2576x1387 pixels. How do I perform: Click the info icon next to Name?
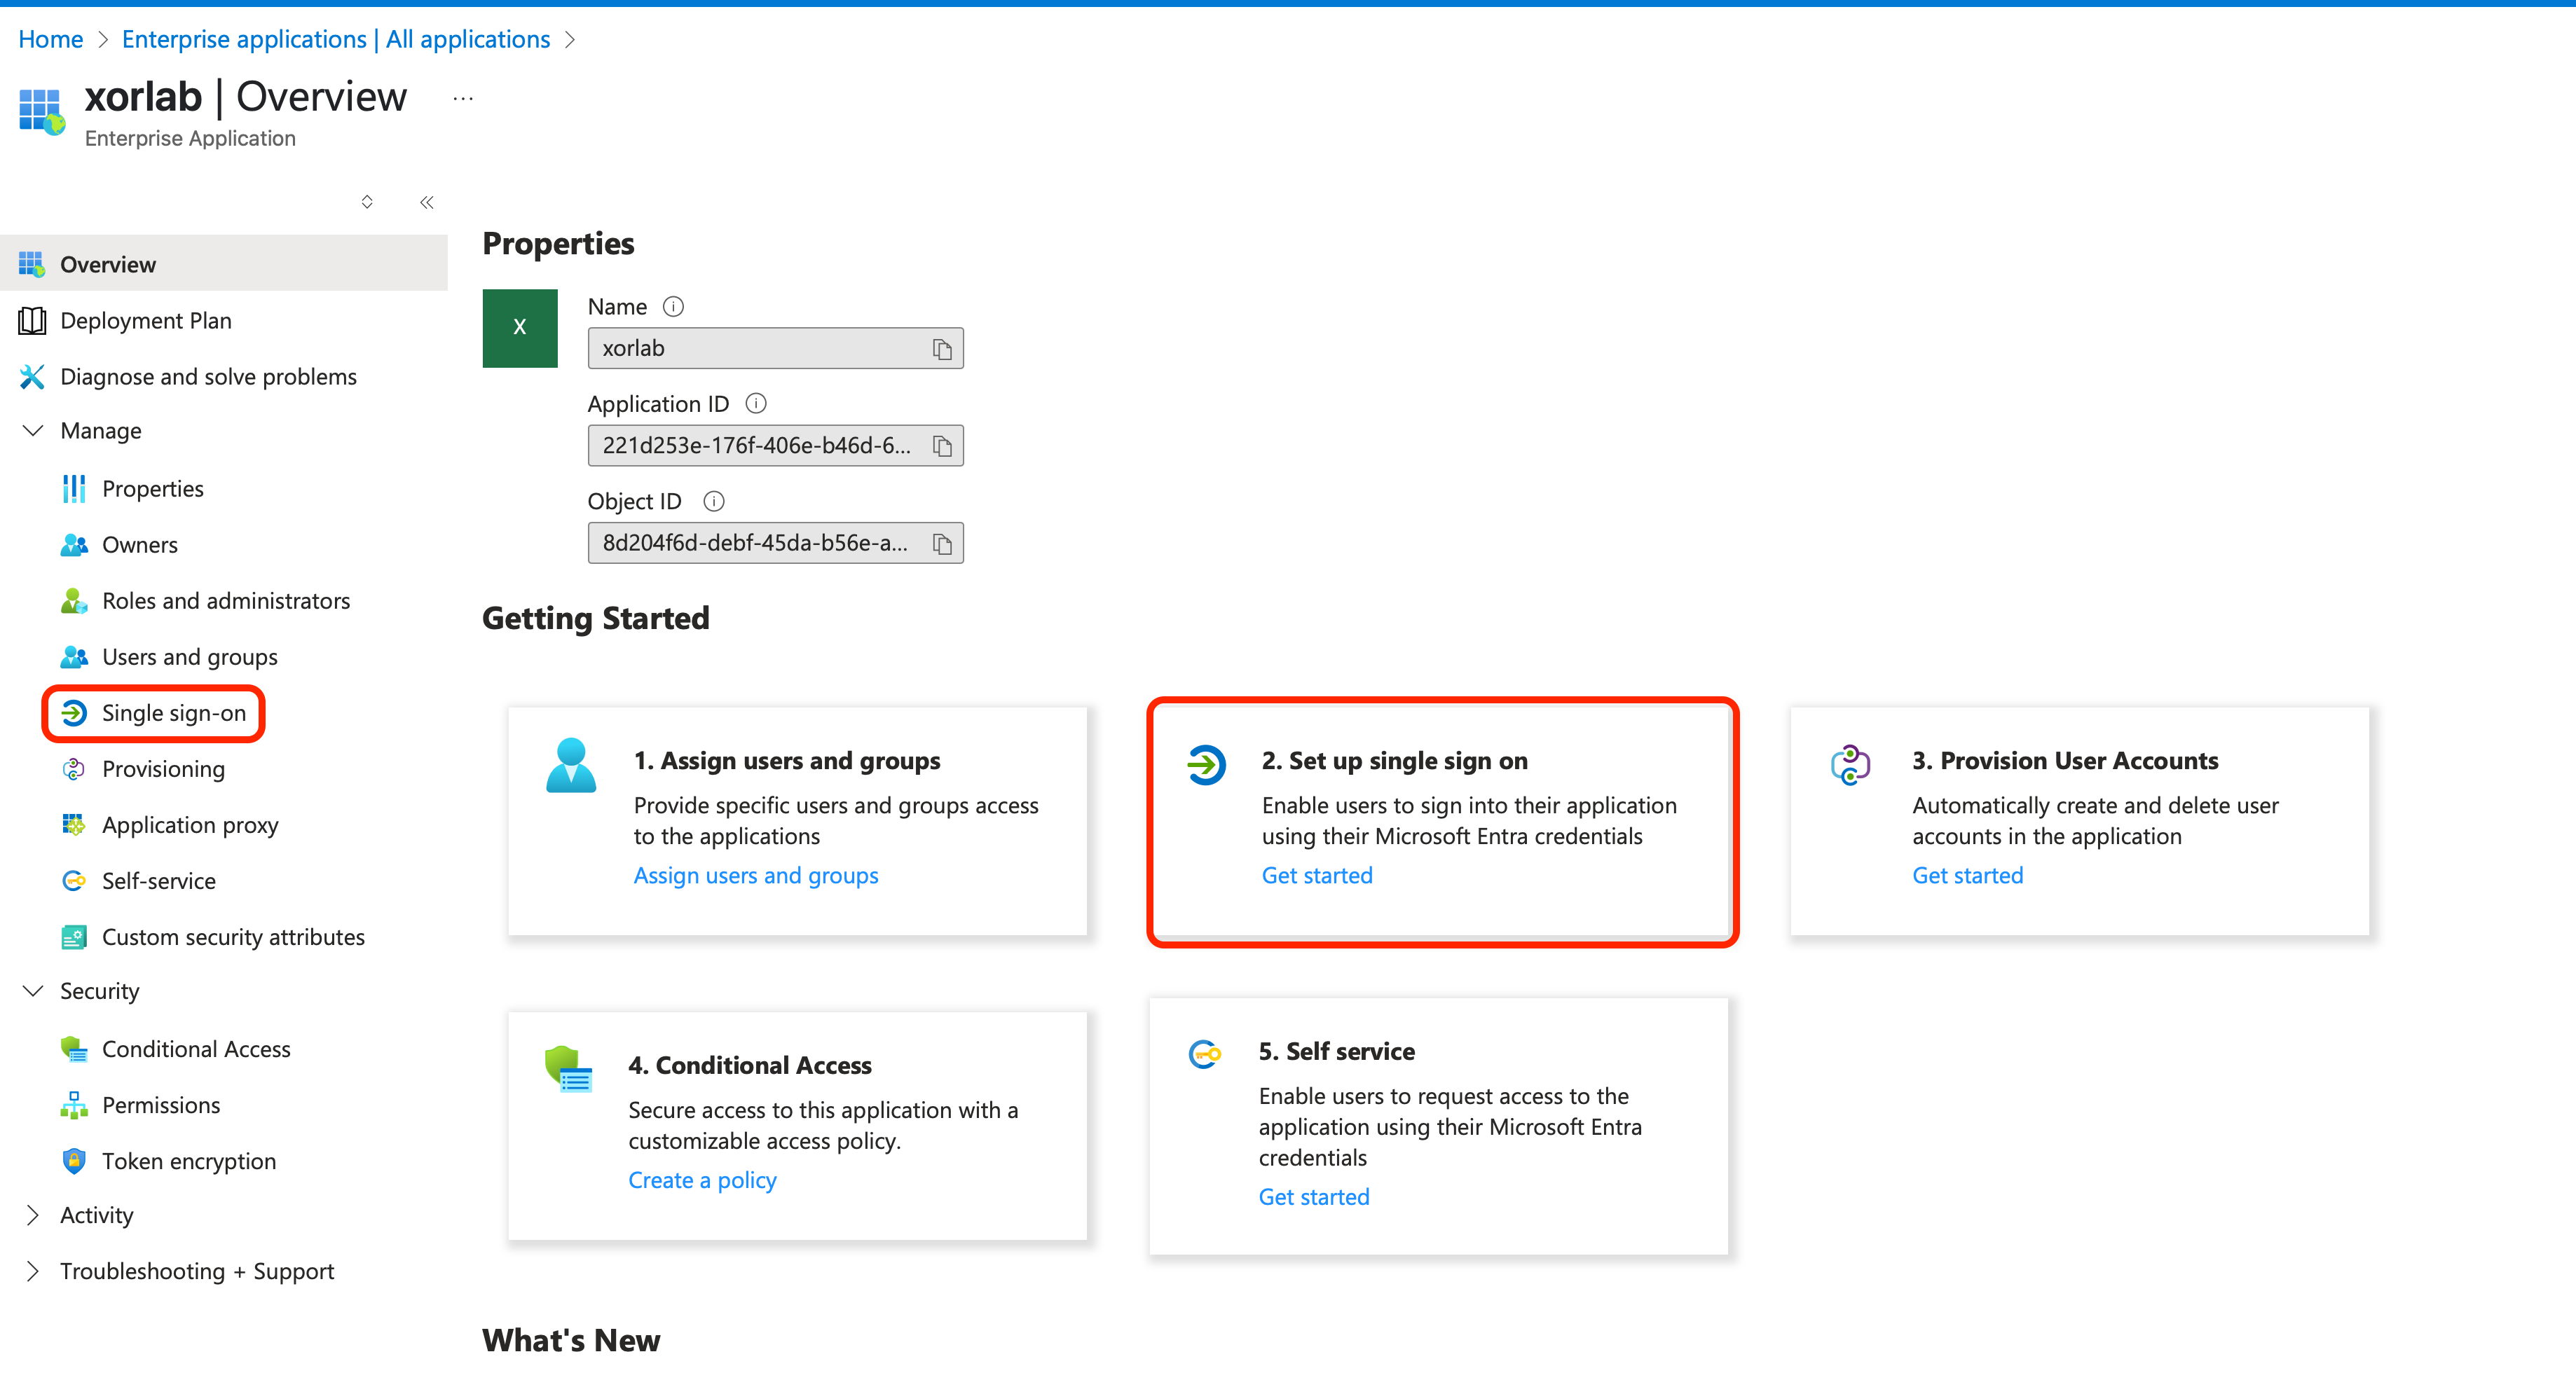tap(674, 307)
